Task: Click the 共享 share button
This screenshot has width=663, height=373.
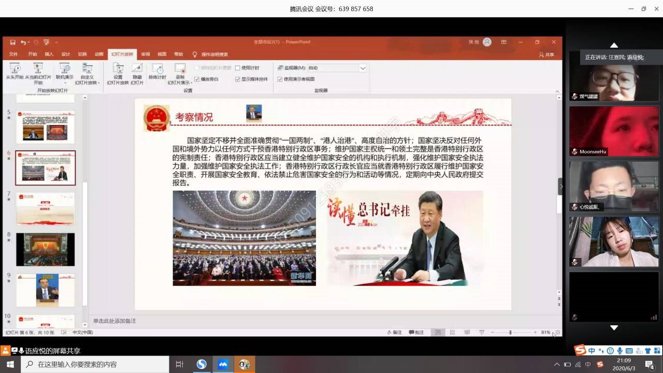Action: [546, 54]
